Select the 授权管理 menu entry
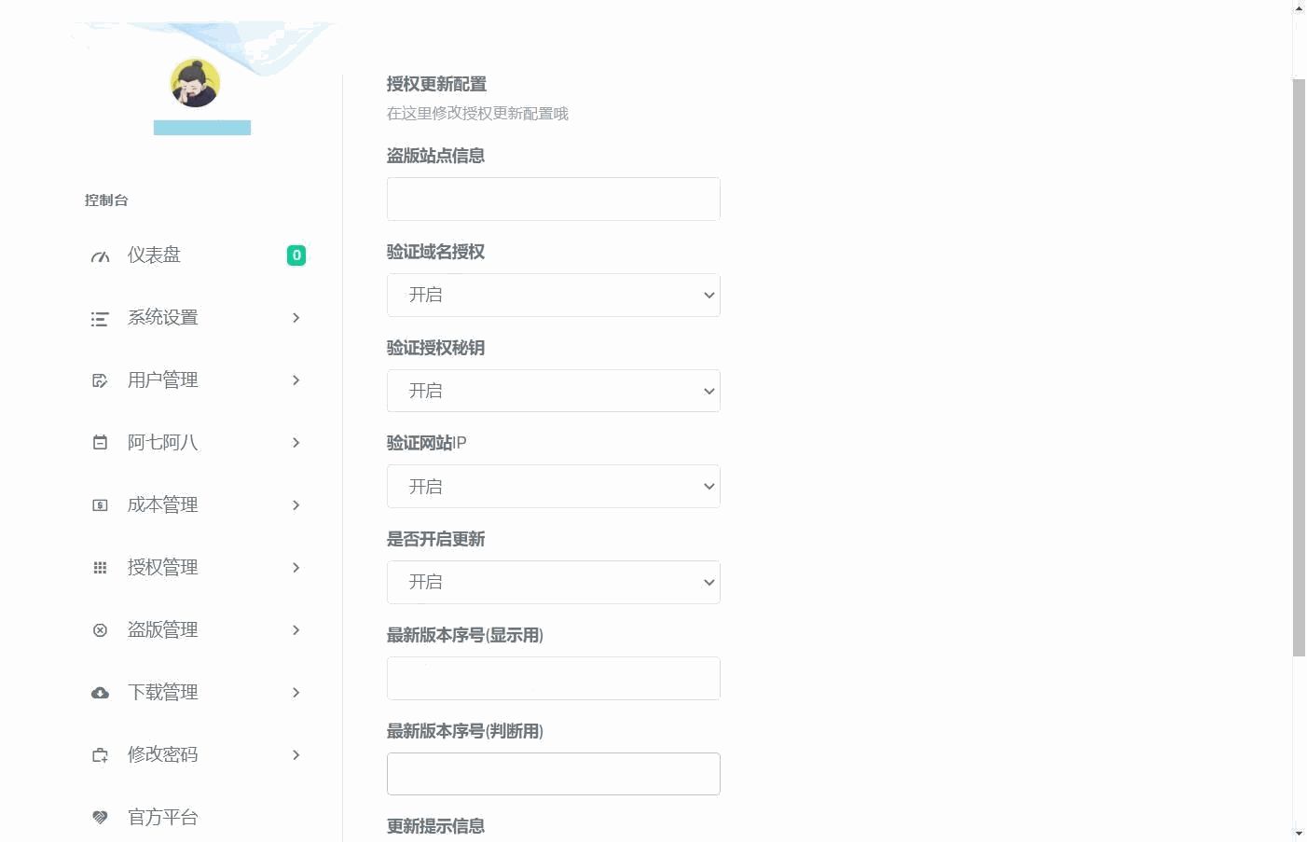Screen dimensions: 1307x842 click(162, 567)
